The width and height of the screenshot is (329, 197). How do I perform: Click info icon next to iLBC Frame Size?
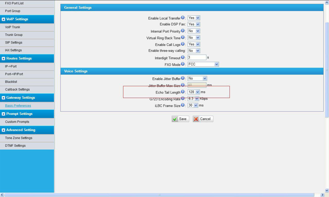(x=183, y=105)
